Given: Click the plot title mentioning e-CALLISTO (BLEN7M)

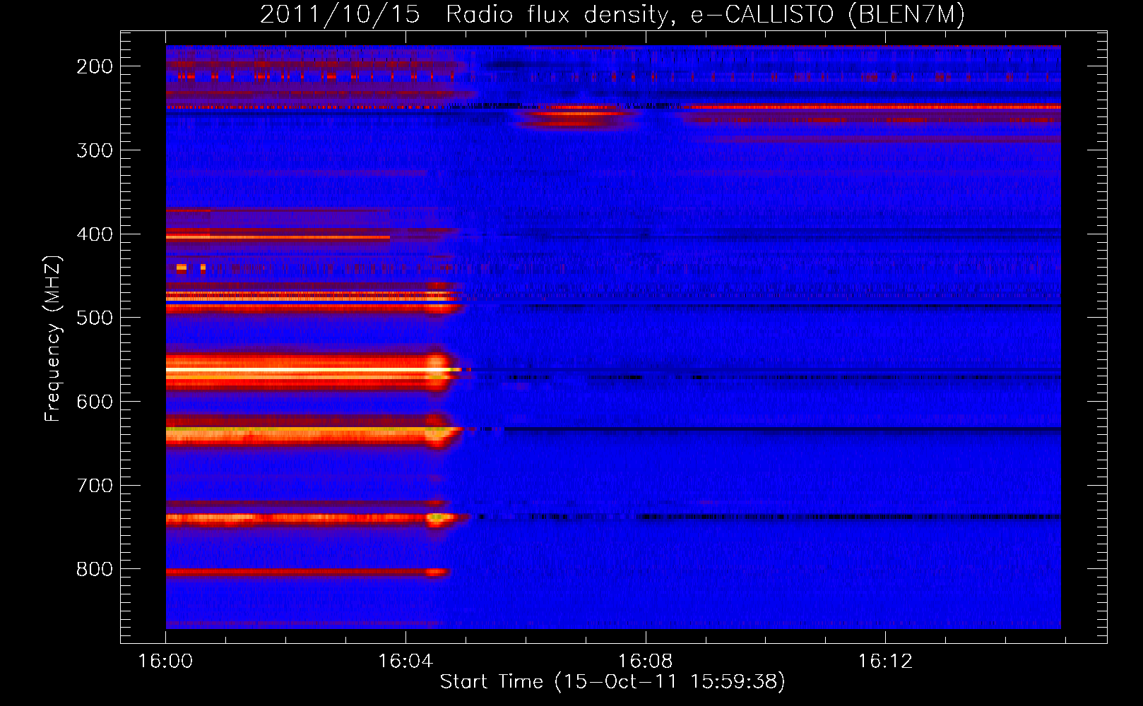Looking at the screenshot, I should pyautogui.click(x=612, y=15).
